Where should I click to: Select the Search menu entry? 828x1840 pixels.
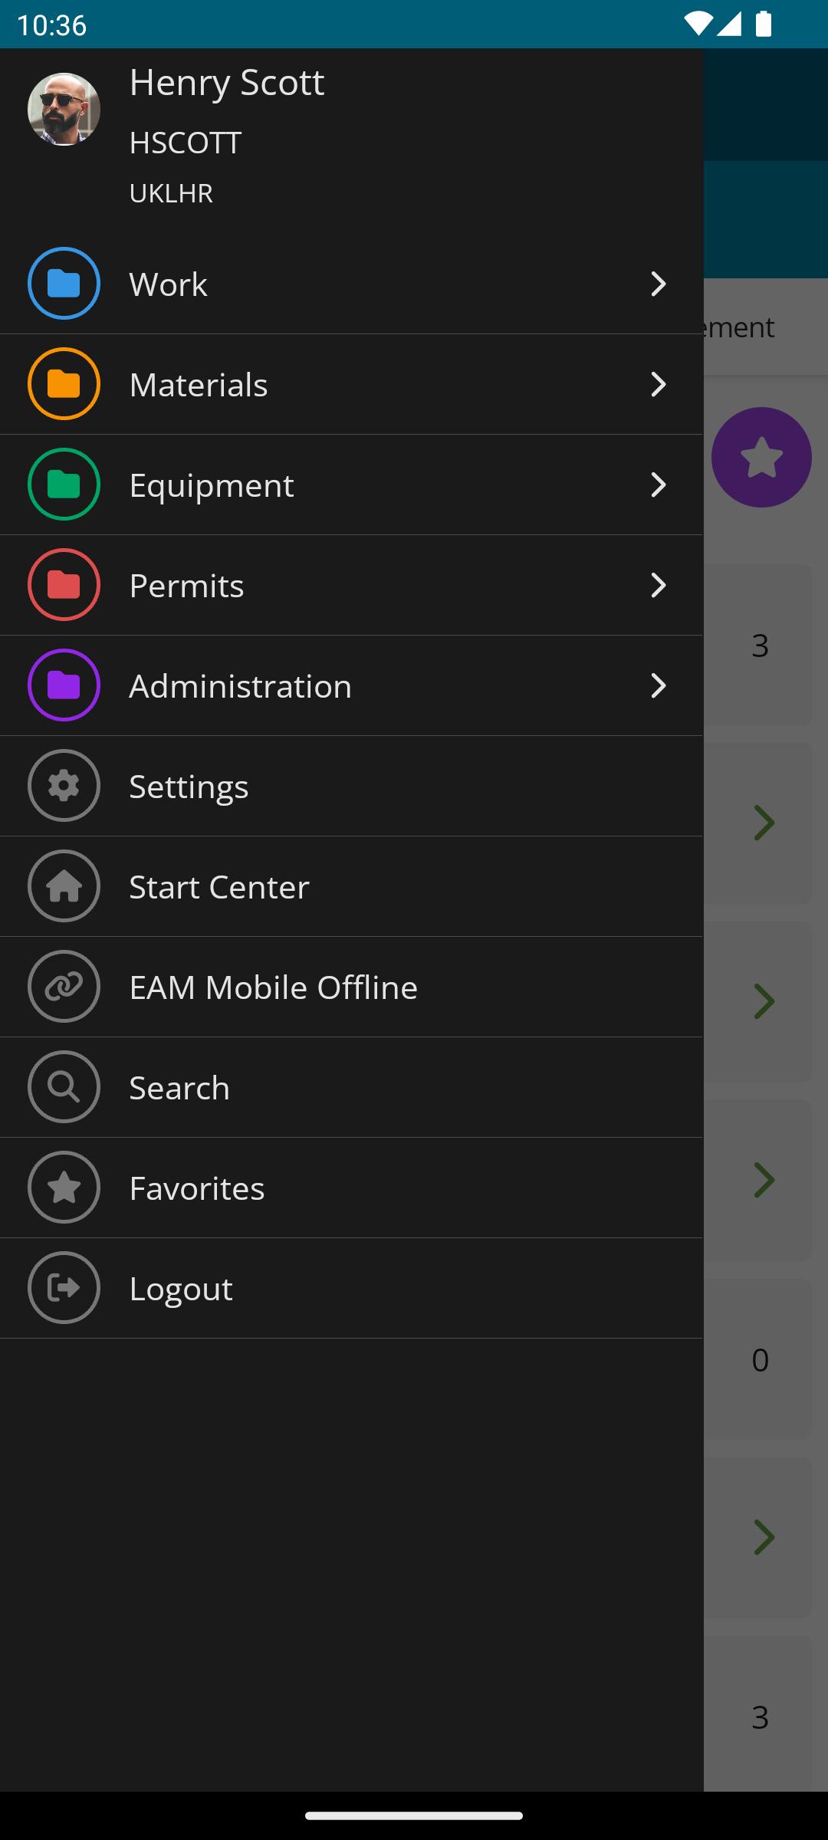(x=179, y=1087)
